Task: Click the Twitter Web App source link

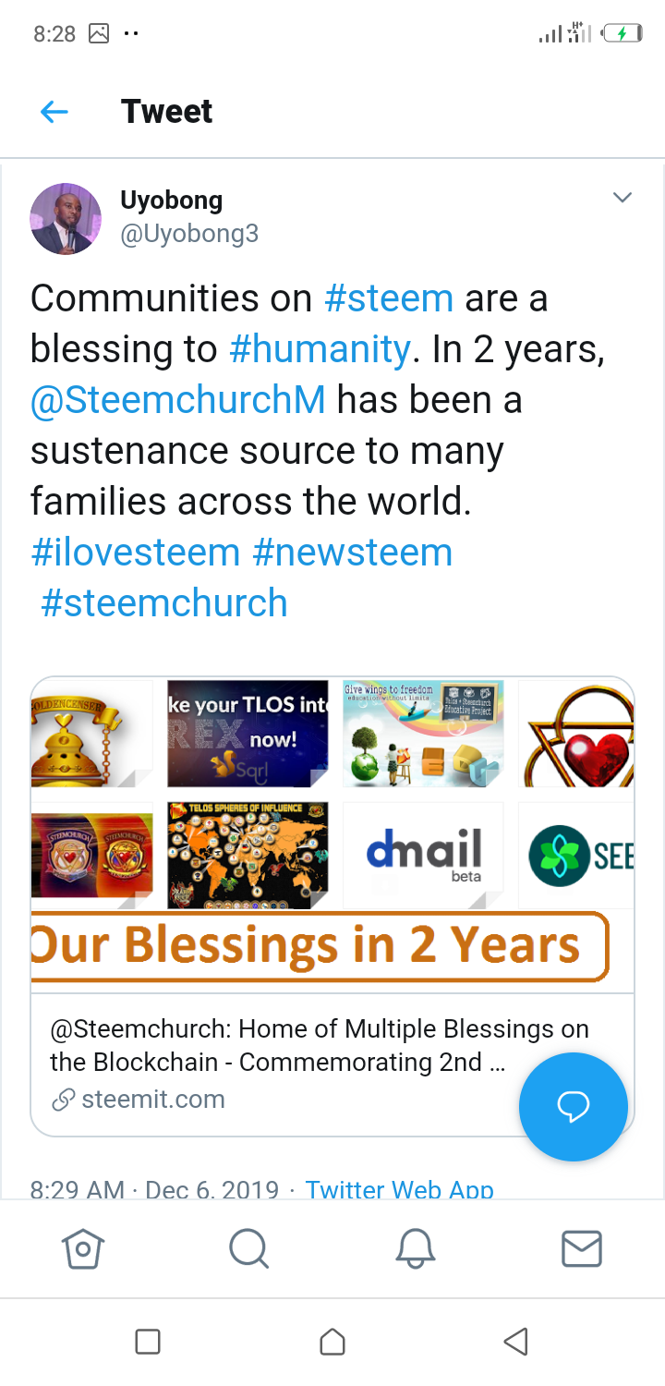Action: pos(399,1189)
